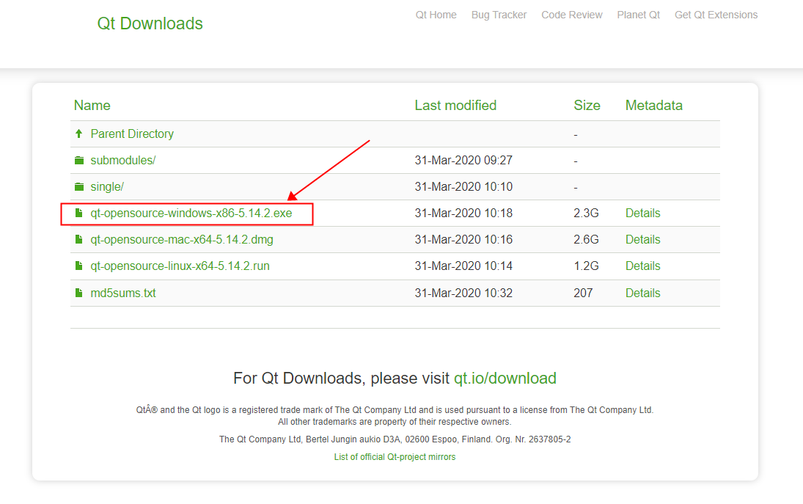
Task: Open List of official Qt-project mirrors
Action: click(x=395, y=457)
